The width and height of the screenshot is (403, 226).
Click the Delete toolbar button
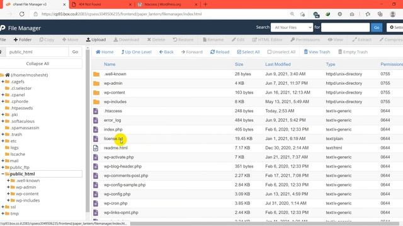click(x=156, y=40)
